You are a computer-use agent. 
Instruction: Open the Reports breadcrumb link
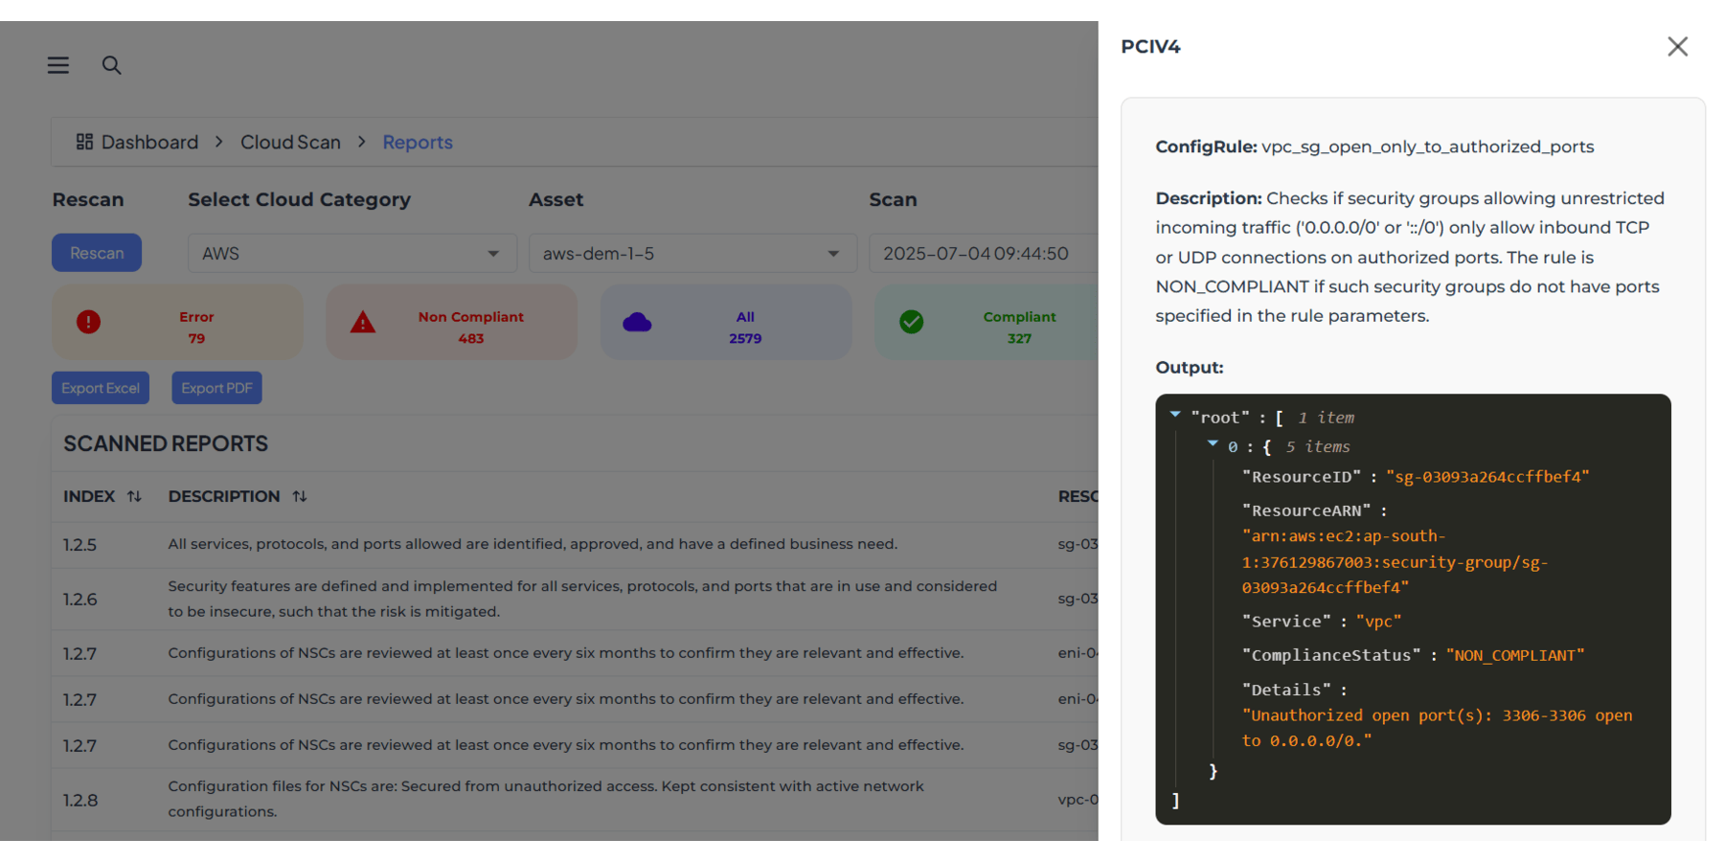tap(418, 142)
